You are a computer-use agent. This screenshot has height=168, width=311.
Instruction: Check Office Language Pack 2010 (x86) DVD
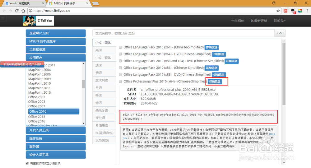click(120, 75)
